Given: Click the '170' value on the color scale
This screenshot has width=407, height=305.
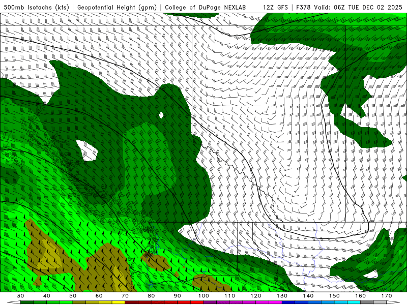Looking at the screenshot, I should (387, 296).
